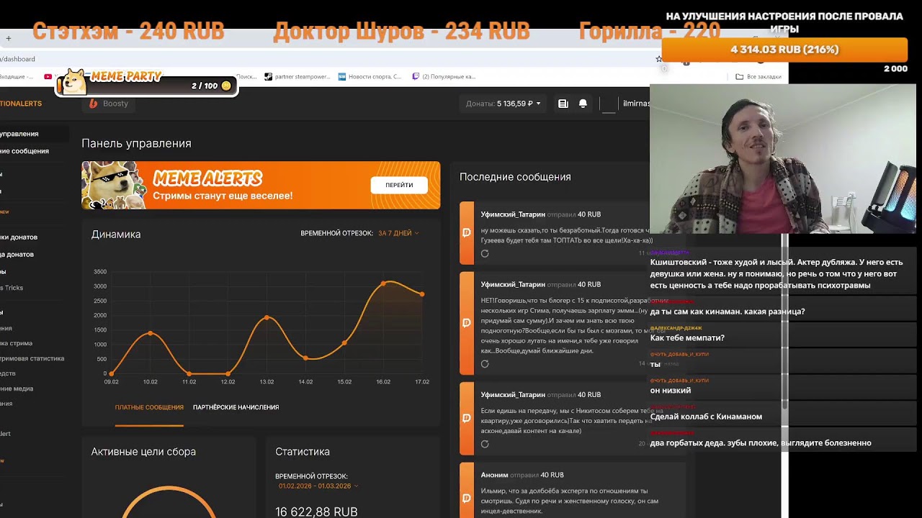922x518 pixels.
Task: Click the '4 314.03 RUB (216%)' goal progress bar
Action: click(x=784, y=50)
